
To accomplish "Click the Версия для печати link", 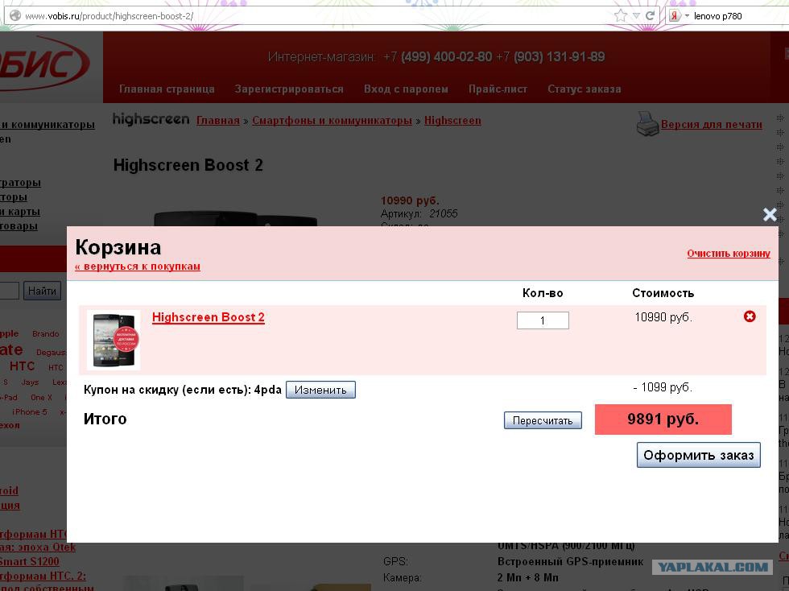I will (x=712, y=124).
